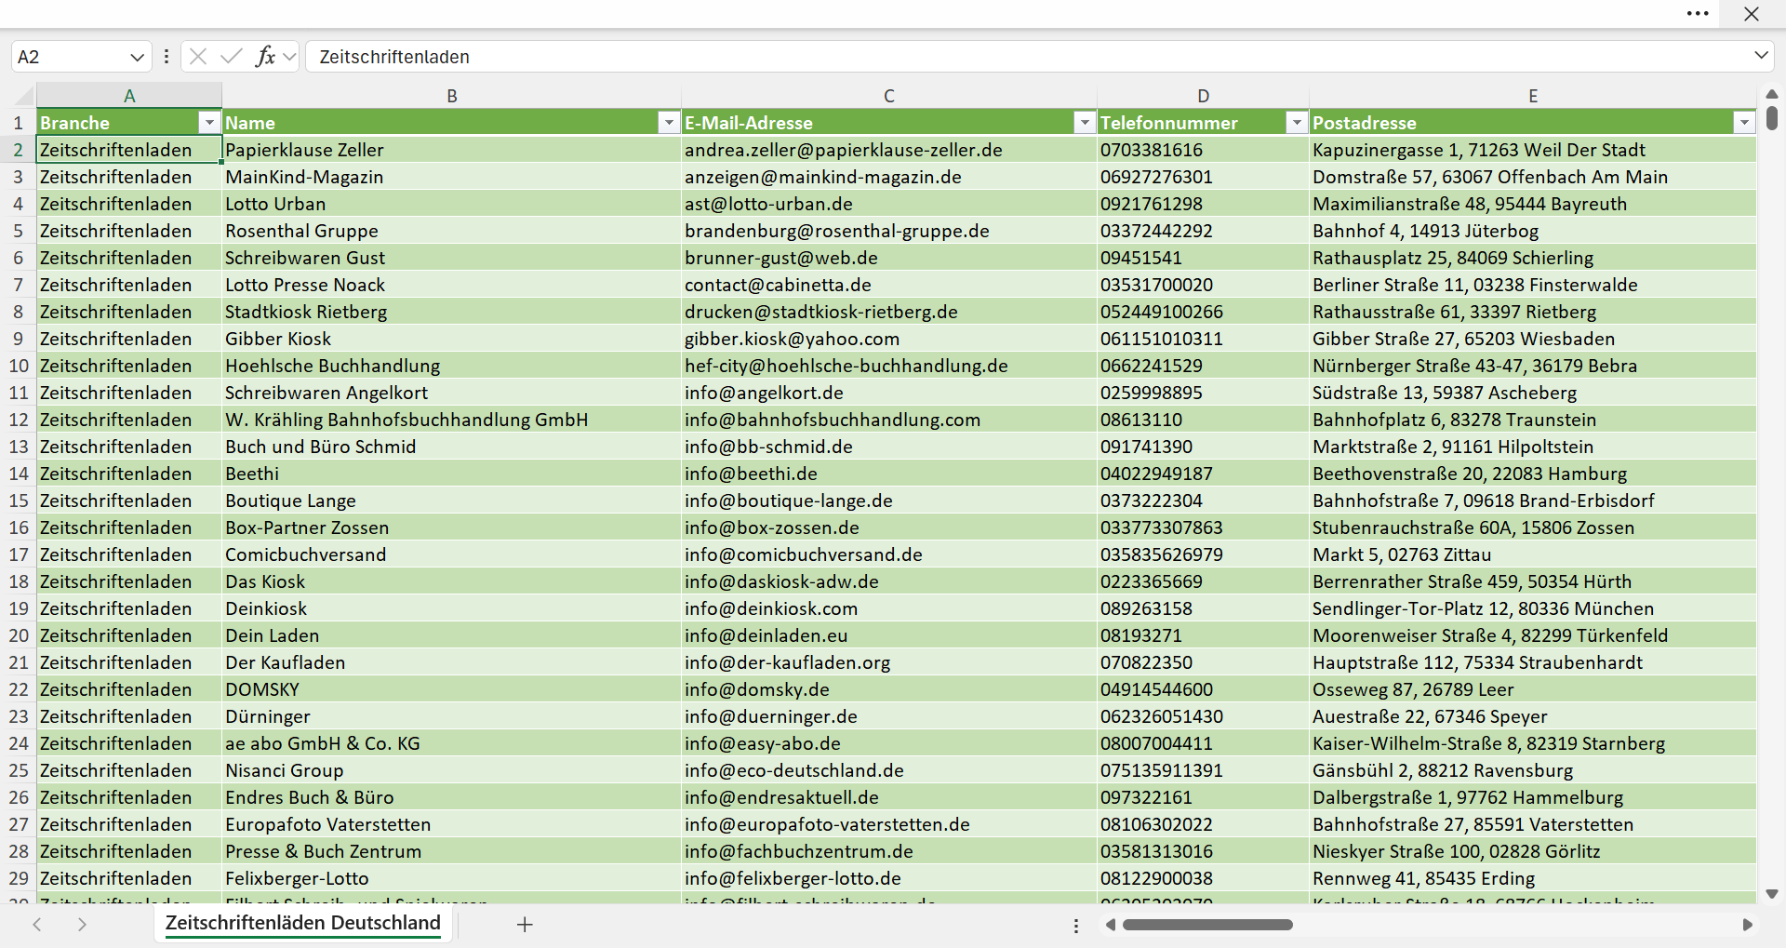Open the formula bar options dots
Image resolution: width=1786 pixels, height=948 pixels.
tap(167, 57)
